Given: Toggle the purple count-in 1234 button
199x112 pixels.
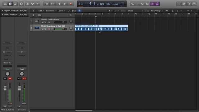Looking at the screenshot, I should click(x=152, y=4).
